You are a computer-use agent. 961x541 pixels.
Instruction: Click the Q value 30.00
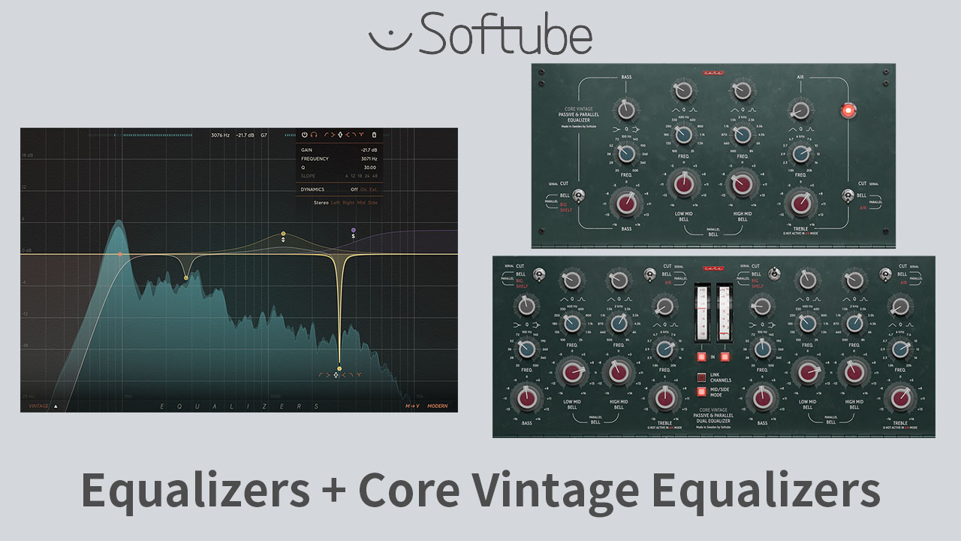click(x=370, y=168)
